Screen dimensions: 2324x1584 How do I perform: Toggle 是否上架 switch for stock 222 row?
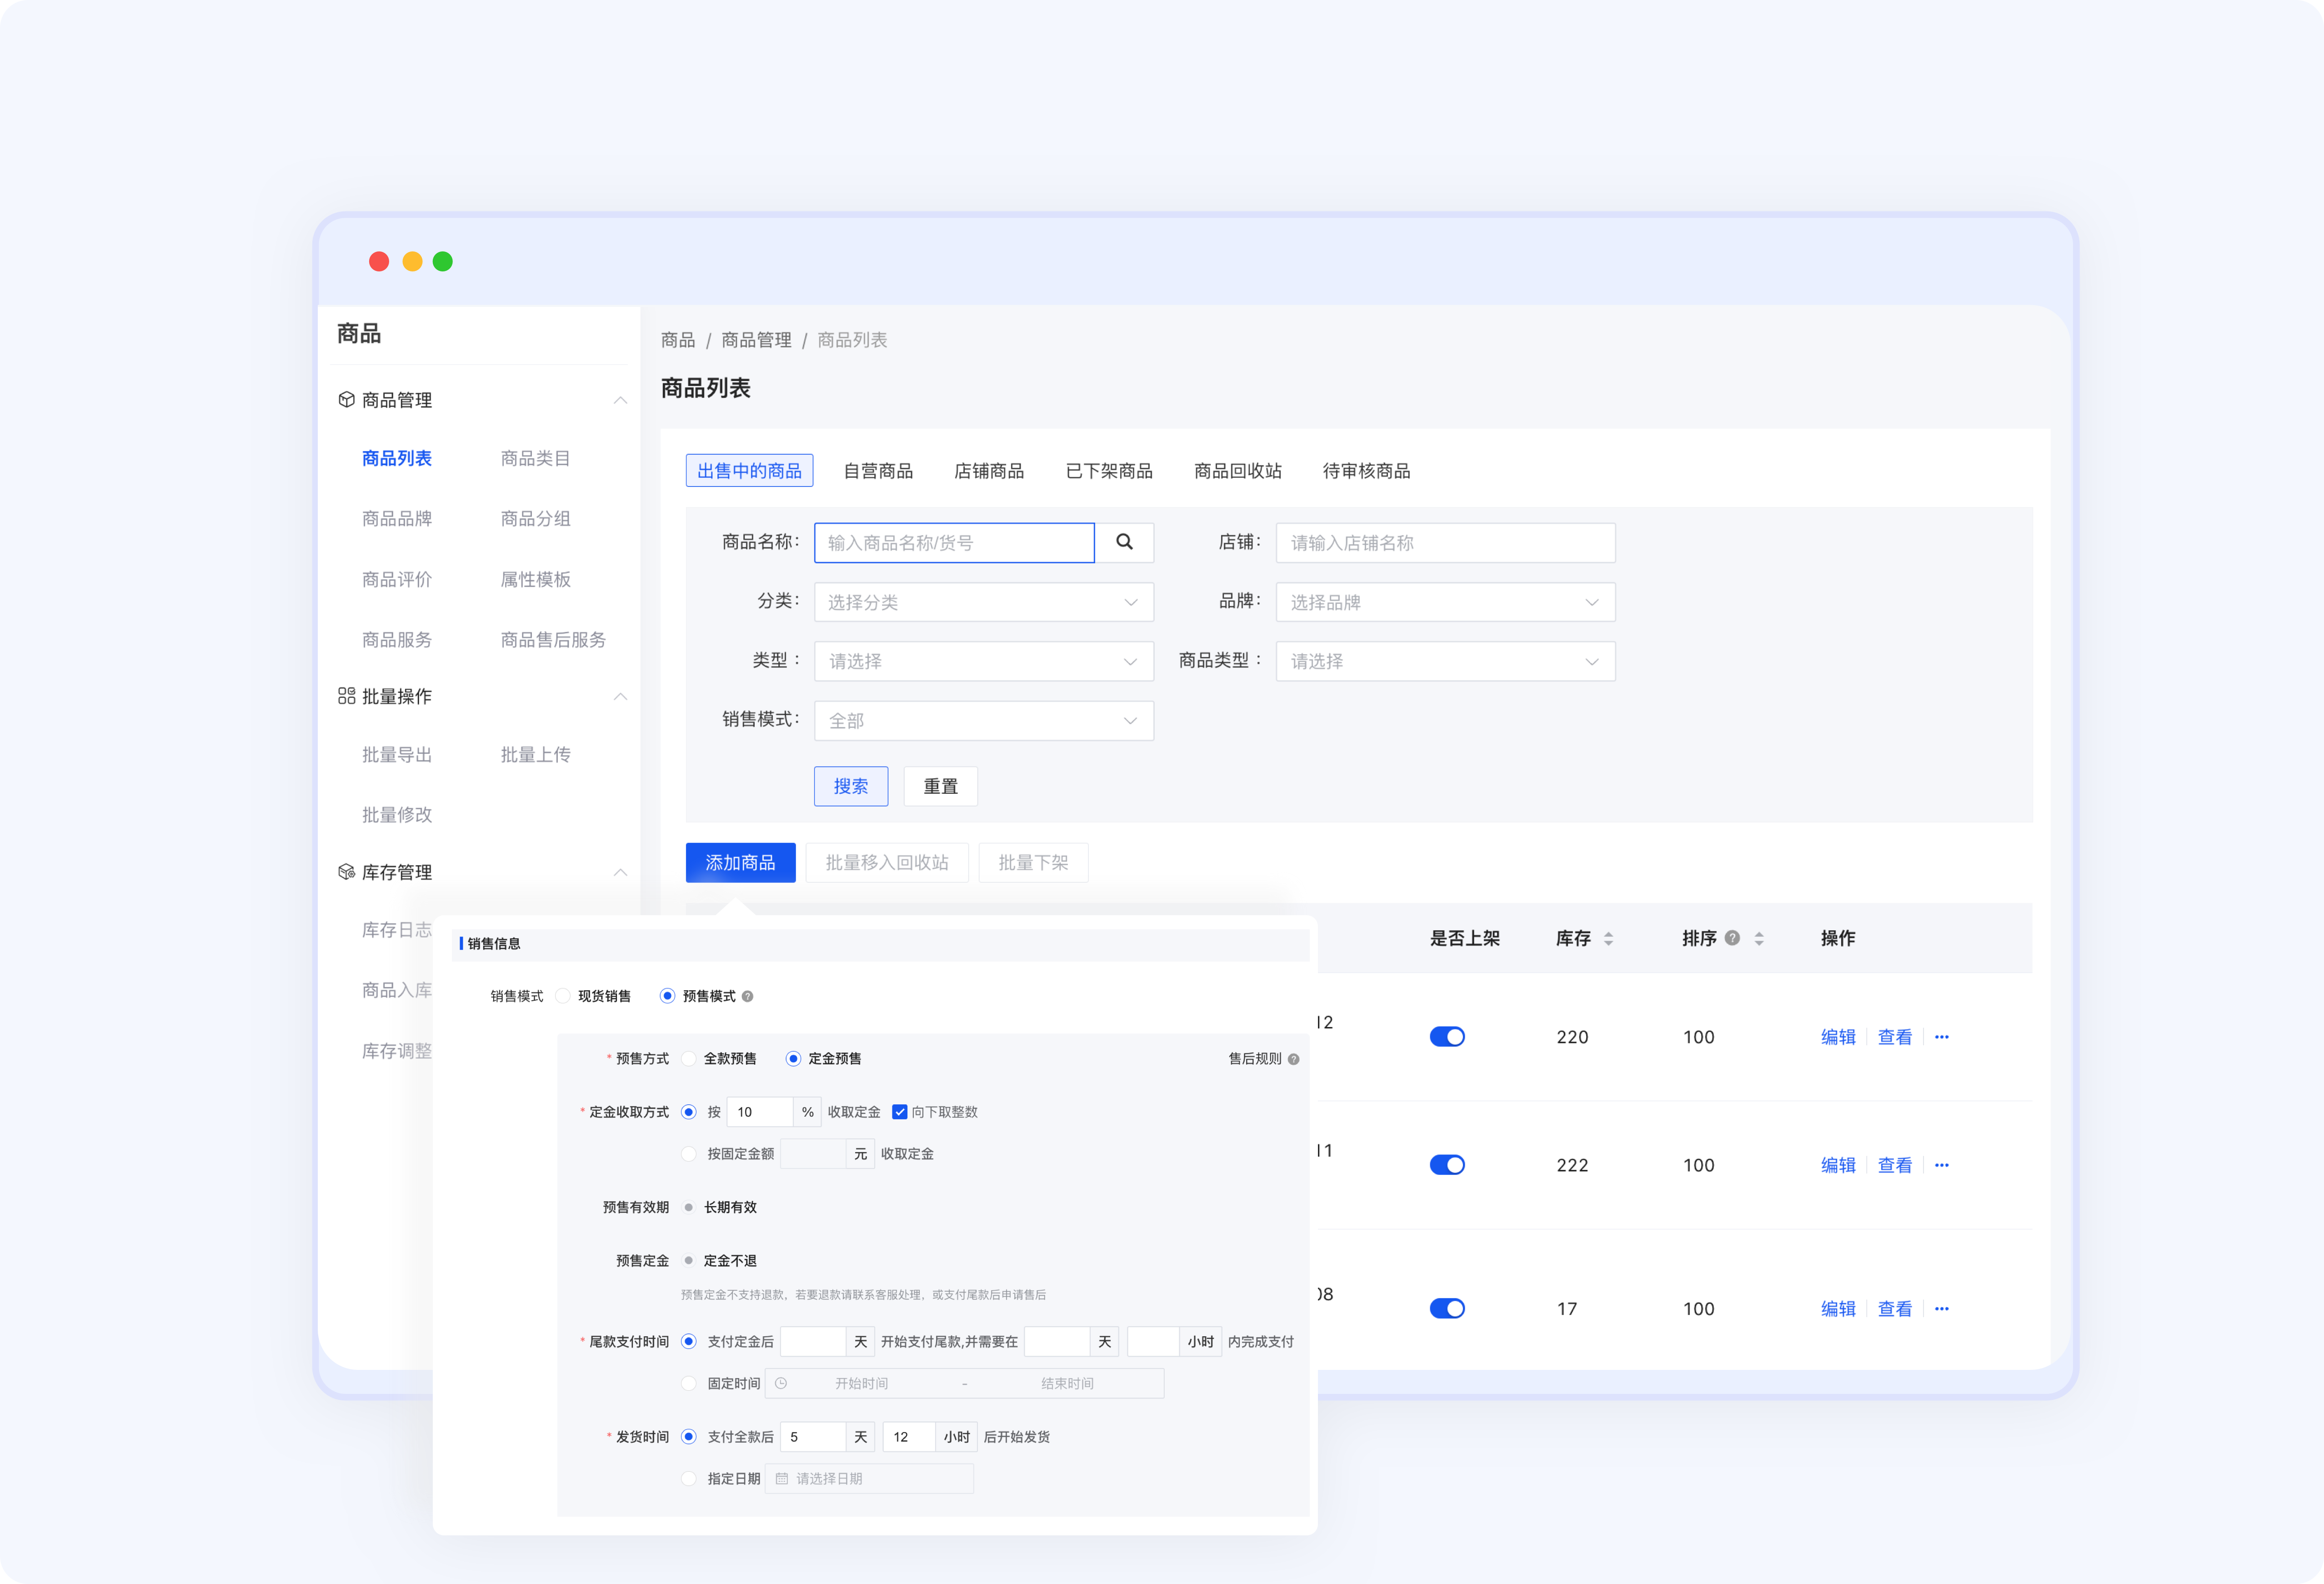click(x=1447, y=1165)
